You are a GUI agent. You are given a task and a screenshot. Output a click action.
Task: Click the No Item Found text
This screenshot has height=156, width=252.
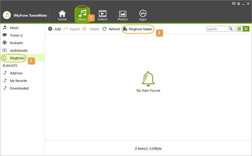pyautogui.click(x=148, y=90)
